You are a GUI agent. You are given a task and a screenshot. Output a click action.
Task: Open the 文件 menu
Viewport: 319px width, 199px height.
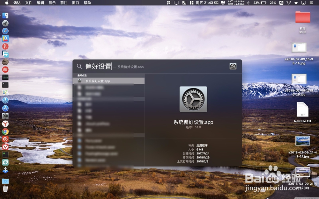29,3
